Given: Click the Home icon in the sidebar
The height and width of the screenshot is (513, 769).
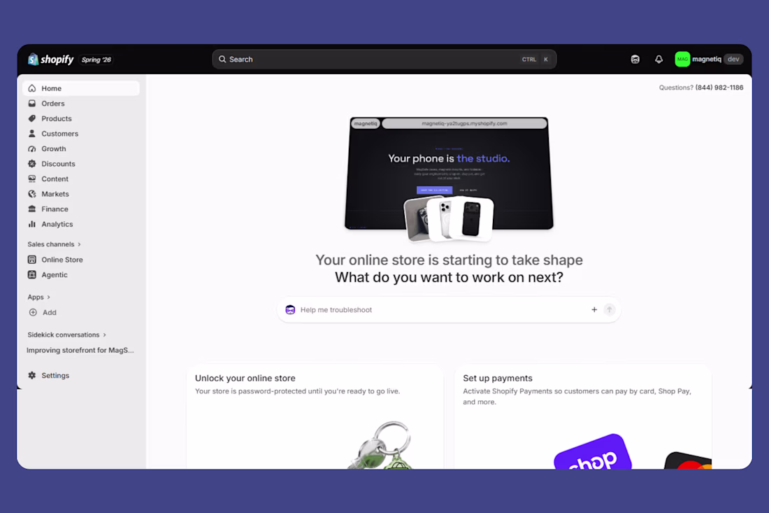Looking at the screenshot, I should (32, 88).
